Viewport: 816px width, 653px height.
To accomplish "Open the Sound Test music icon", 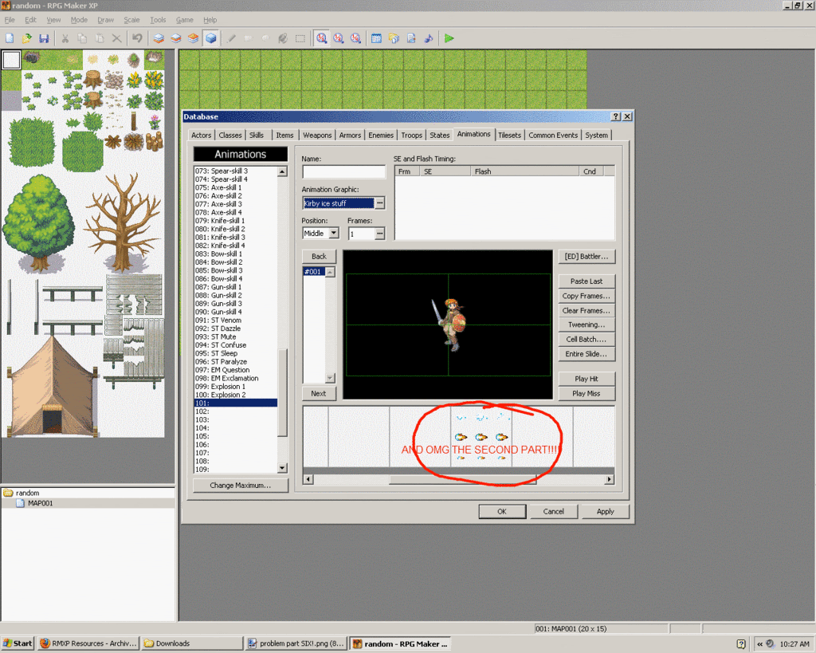I will click(428, 38).
